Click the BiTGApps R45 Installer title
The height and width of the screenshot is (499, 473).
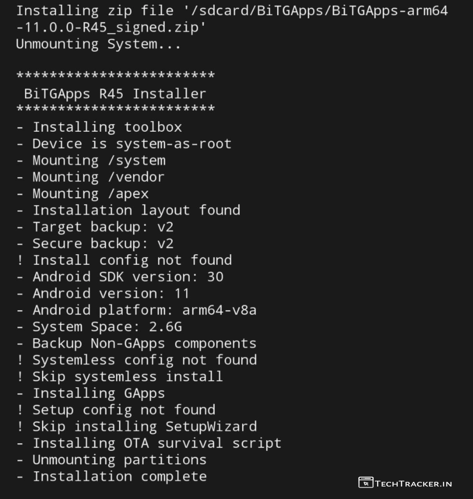[115, 94]
